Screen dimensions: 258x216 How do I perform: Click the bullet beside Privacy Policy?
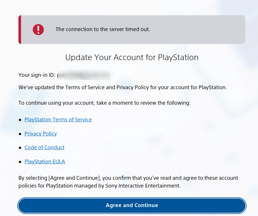tap(20, 134)
